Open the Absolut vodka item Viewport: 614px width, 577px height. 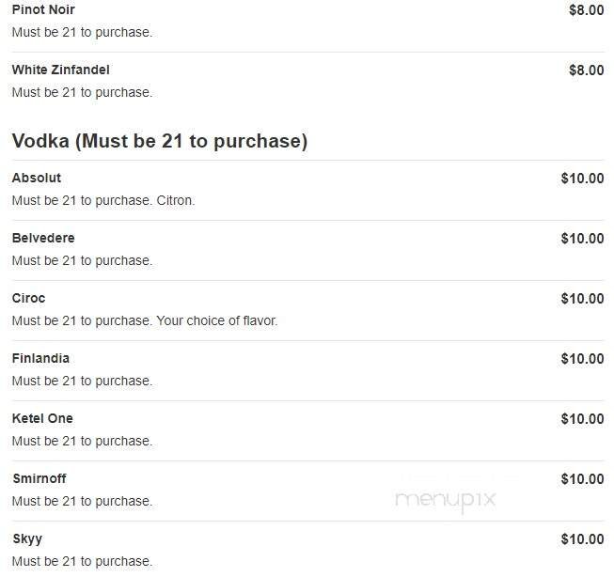pyautogui.click(x=37, y=178)
